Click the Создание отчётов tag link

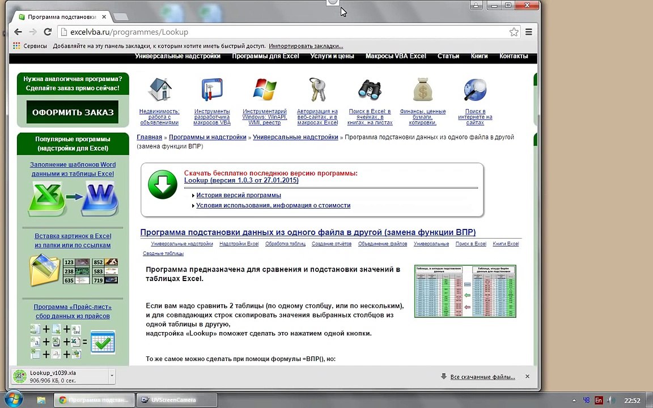pos(332,244)
